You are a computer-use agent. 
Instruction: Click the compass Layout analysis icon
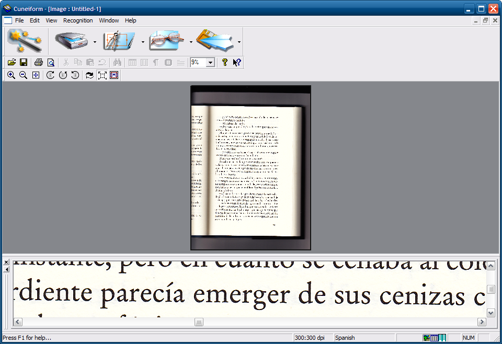coord(119,41)
